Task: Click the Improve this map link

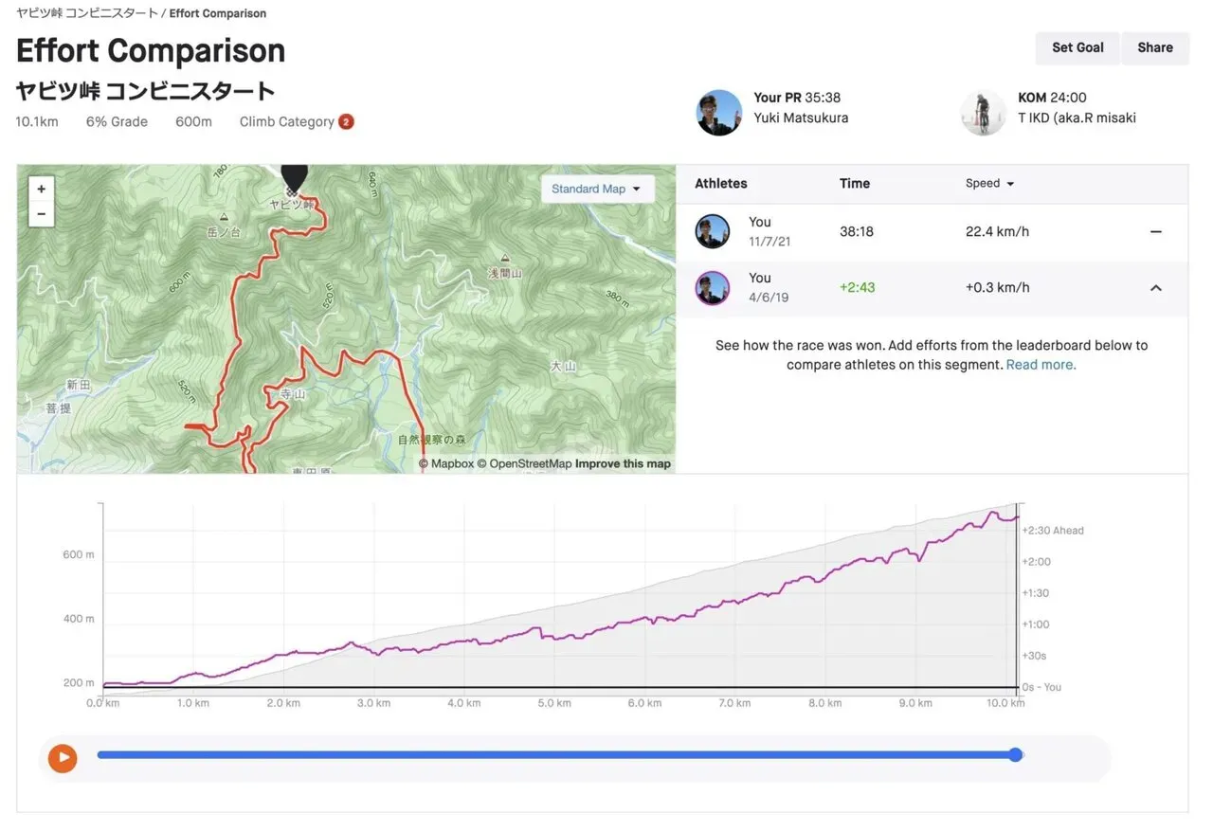Action: [623, 463]
